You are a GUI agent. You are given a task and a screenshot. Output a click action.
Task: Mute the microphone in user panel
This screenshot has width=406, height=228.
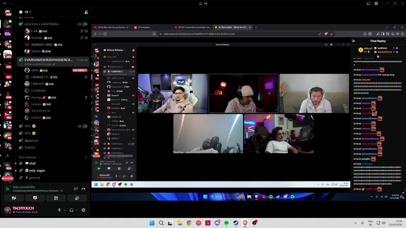coord(59,210)
